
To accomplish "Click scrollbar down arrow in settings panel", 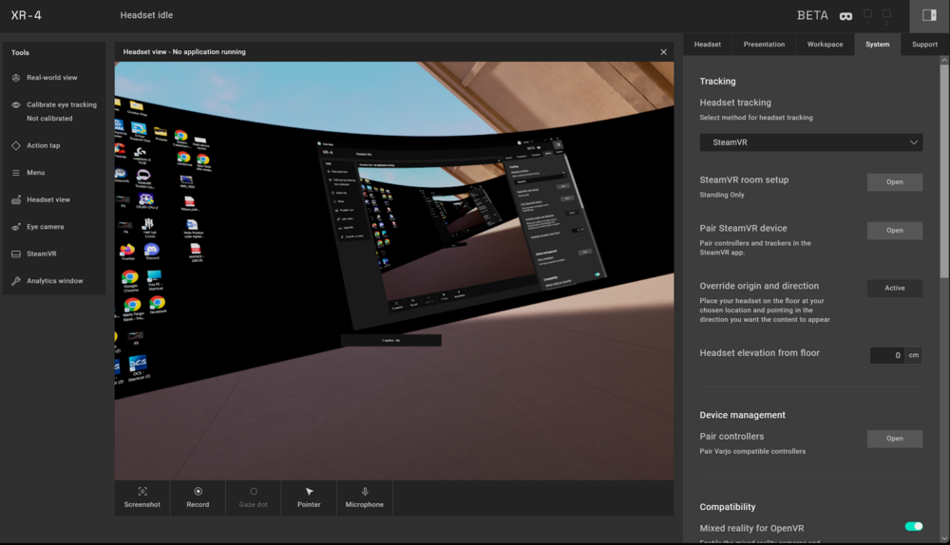I will tap(944, 538).
